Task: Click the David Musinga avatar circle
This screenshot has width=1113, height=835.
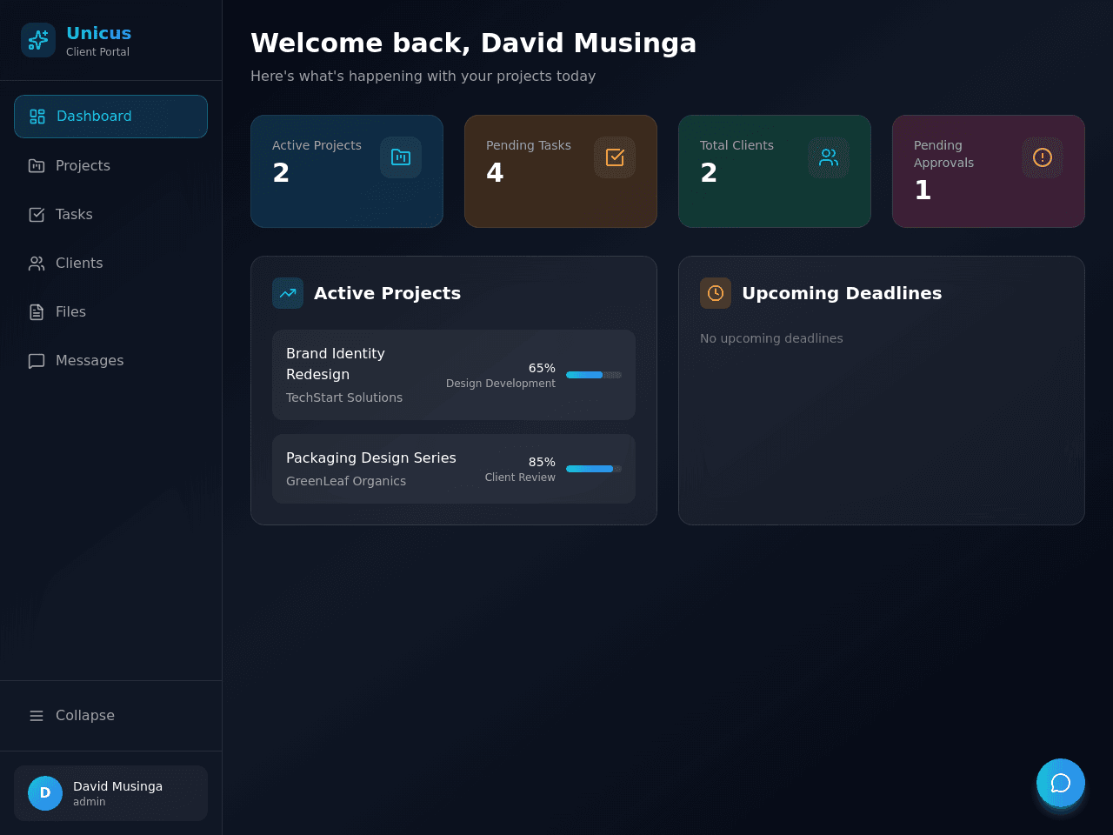Action: (x=45, y=793)
